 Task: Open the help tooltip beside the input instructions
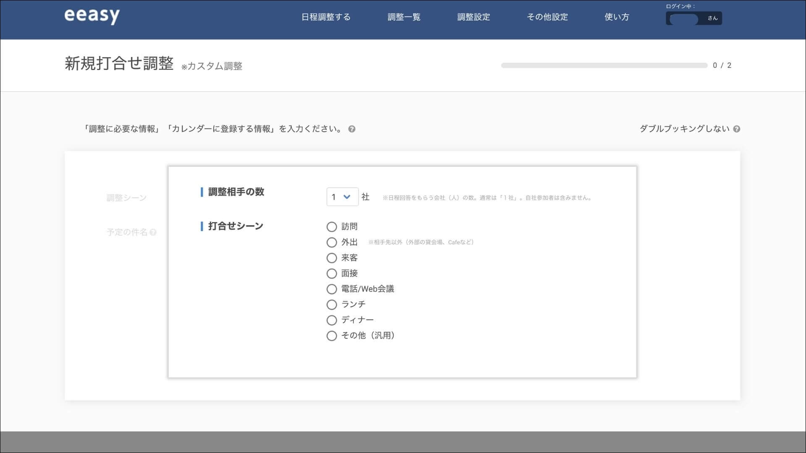coord(352,129)
